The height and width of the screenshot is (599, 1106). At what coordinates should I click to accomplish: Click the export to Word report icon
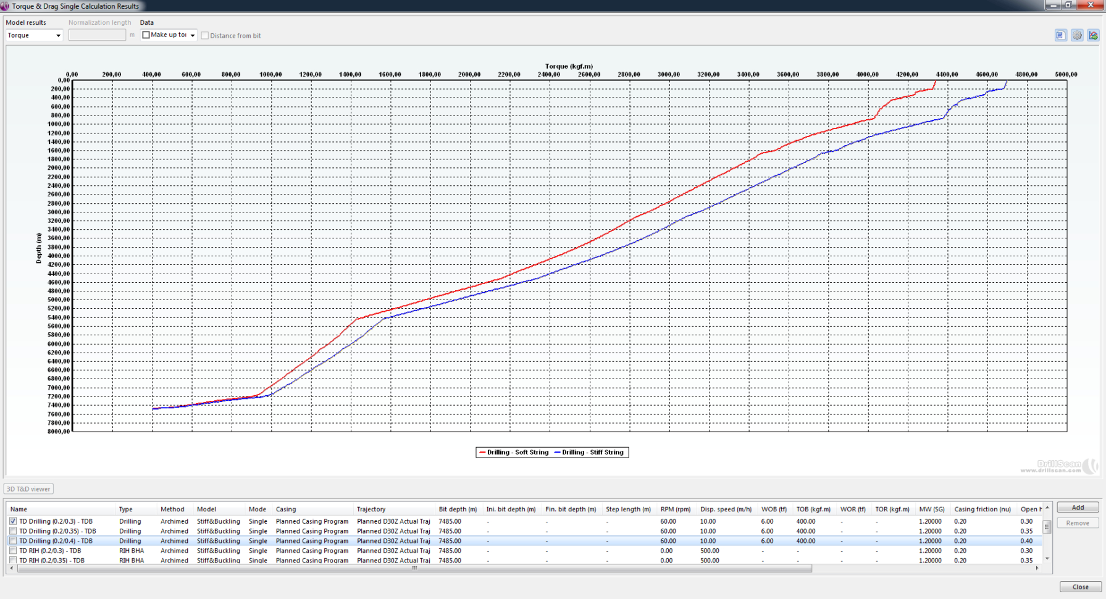1060,35
